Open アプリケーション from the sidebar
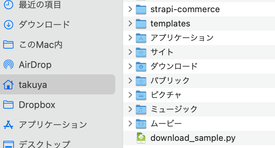The height and width of the screenshot is (148, 275). (x=53, y=125)
